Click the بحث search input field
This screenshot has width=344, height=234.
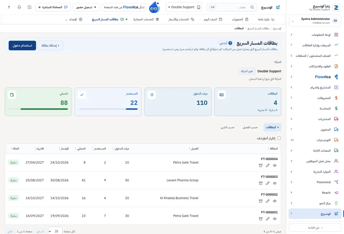(x=232, y=7)
